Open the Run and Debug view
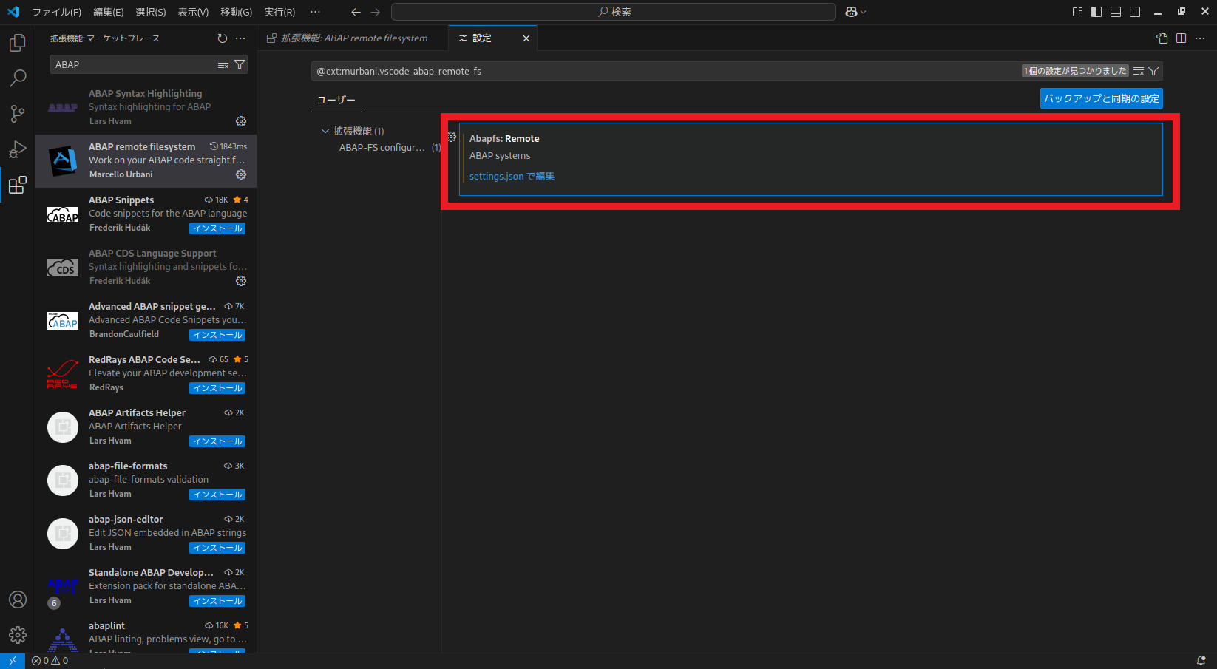This screenshot has height=669, width=1217. pos(17,150)
